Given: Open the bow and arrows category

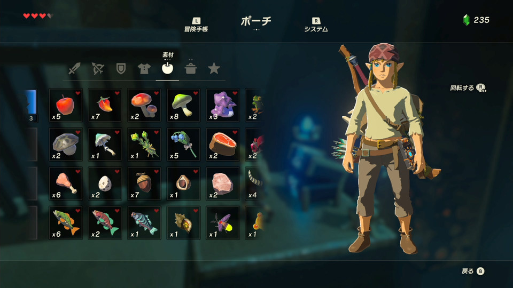Looking at the screenshot, I should coord(97,69).
